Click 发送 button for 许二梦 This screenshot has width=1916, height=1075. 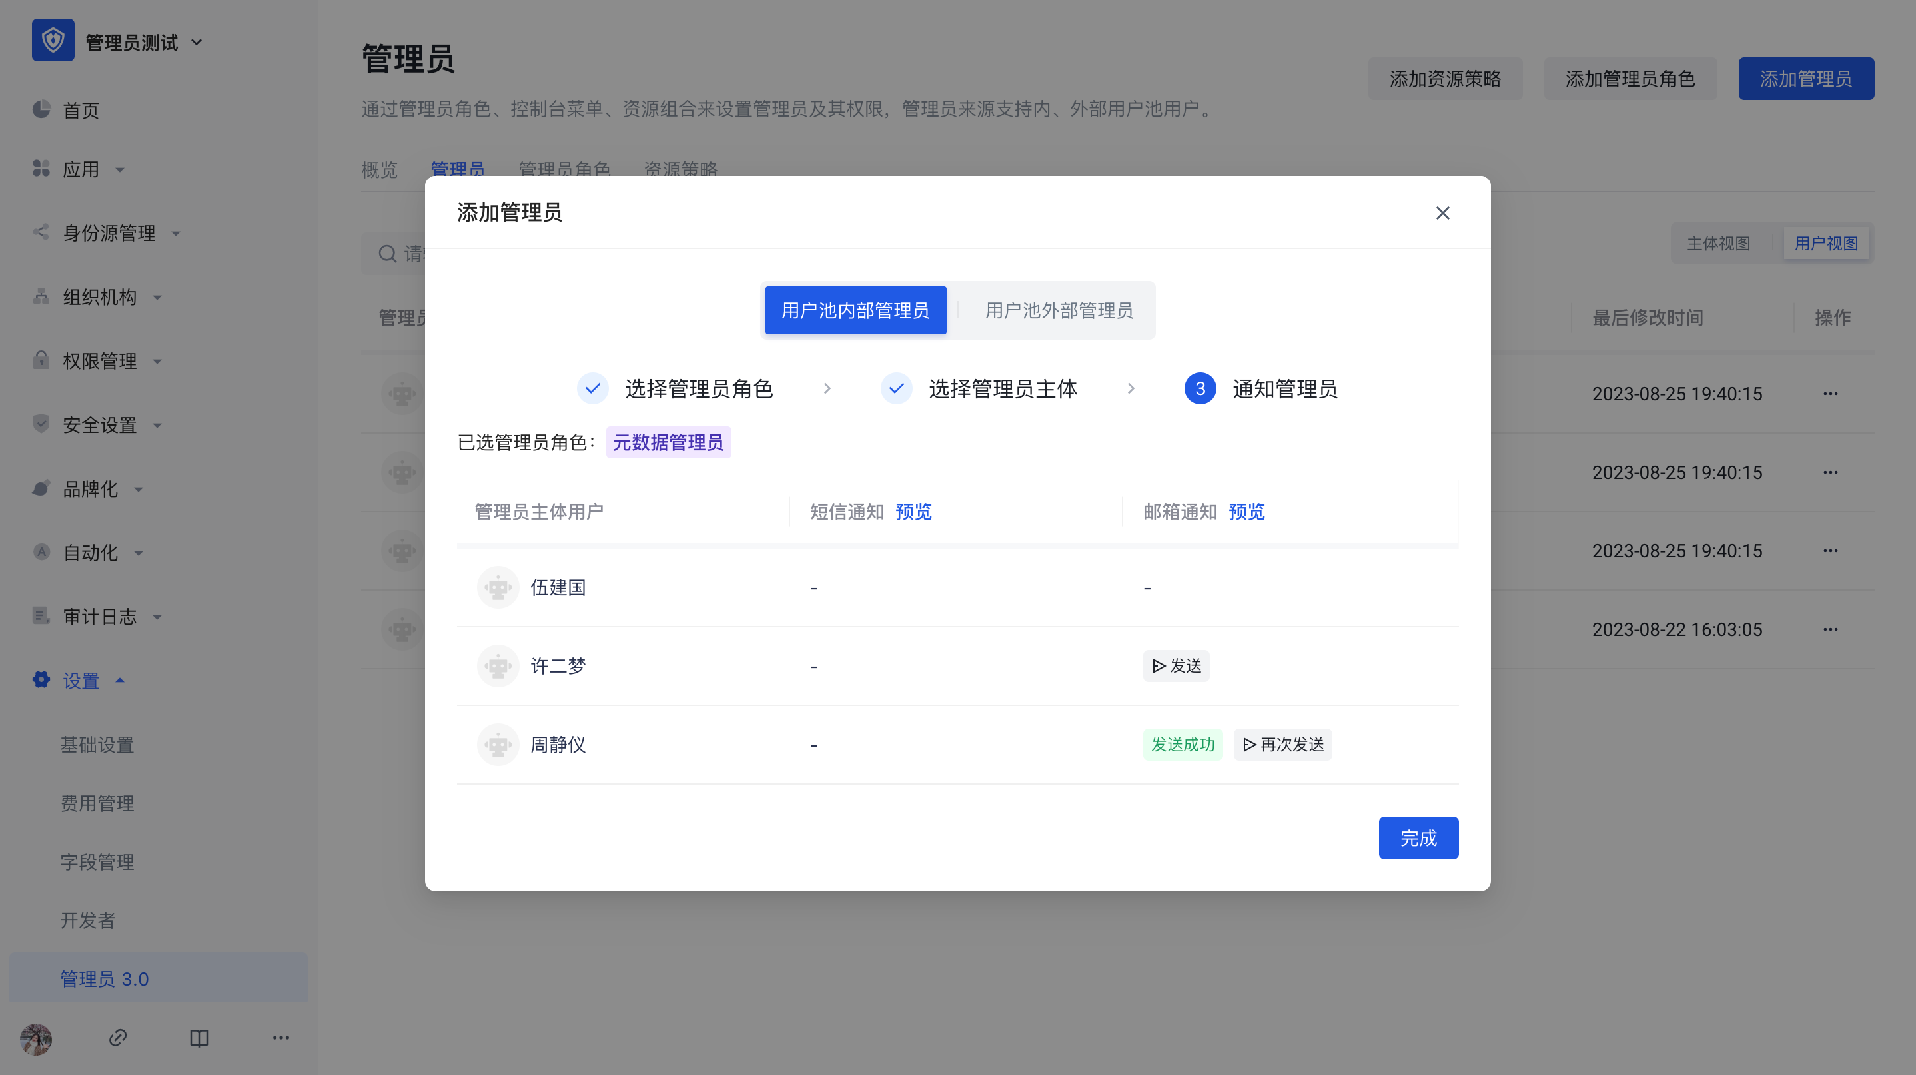pos(1176,666)
